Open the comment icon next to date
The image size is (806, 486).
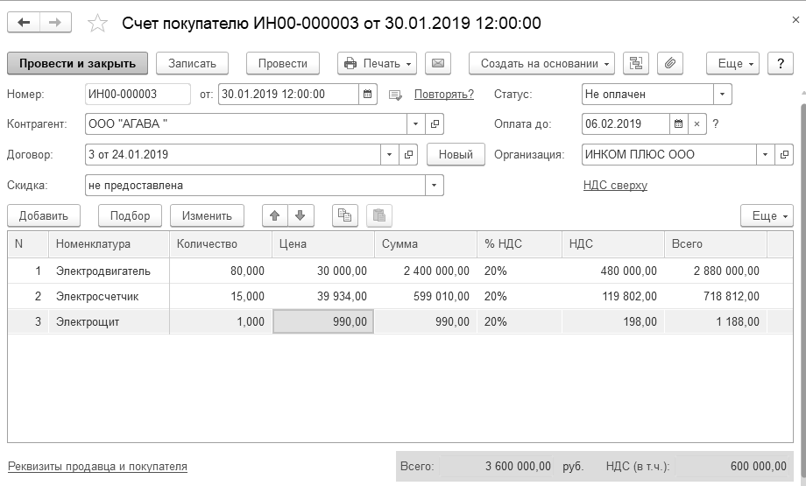(395, 95)
